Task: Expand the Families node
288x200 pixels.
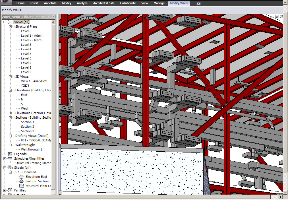Action: (x=5, y=190)
